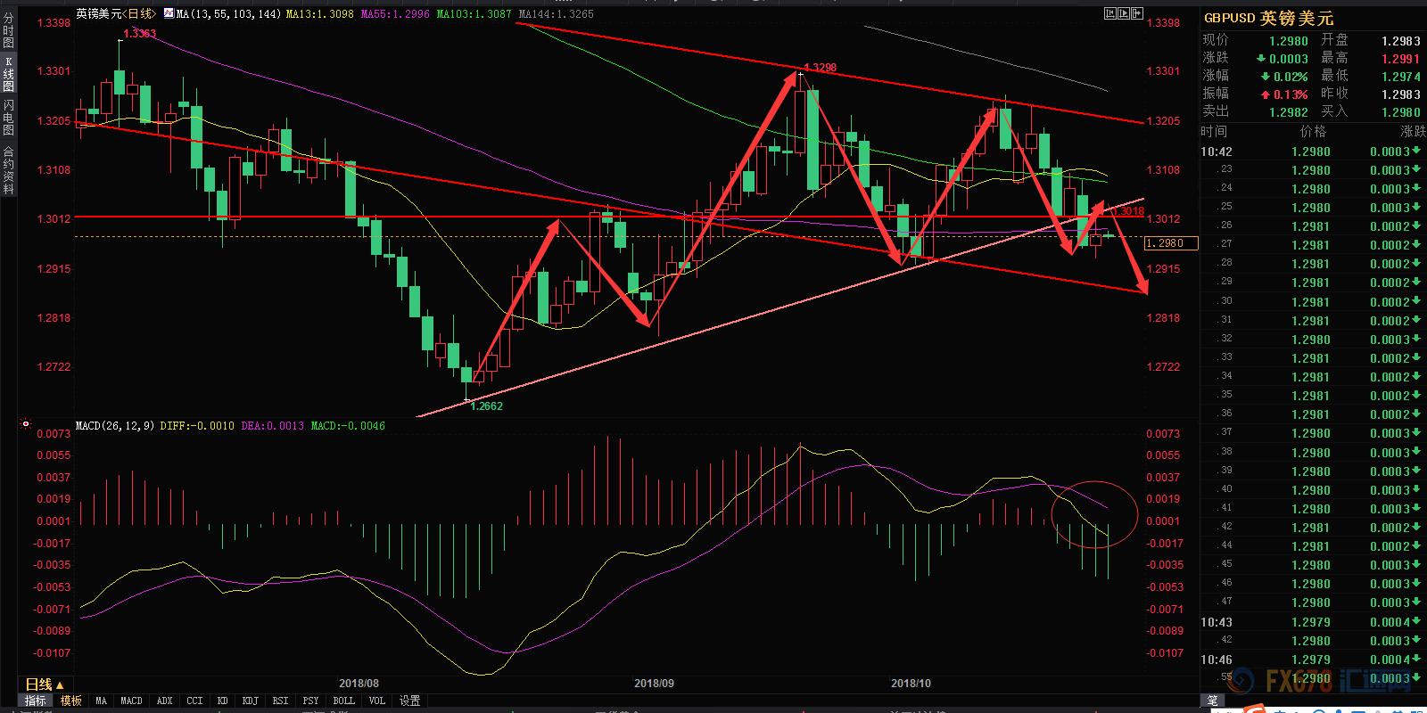Click the 笔 icon at bottom of tick list
This screenshot has width=1427, height=713.
pyautogui.click(x=1213, y=701)
